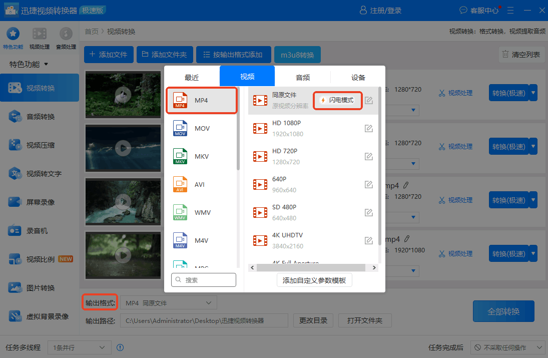
Task: Open the 输出格式 format dropdown
Action: pos(168,302)
